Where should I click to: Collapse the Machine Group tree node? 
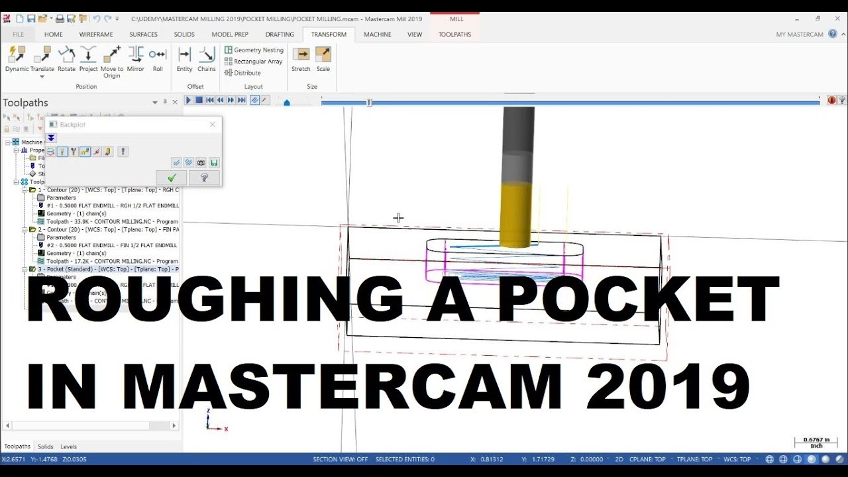click(8, 142)
